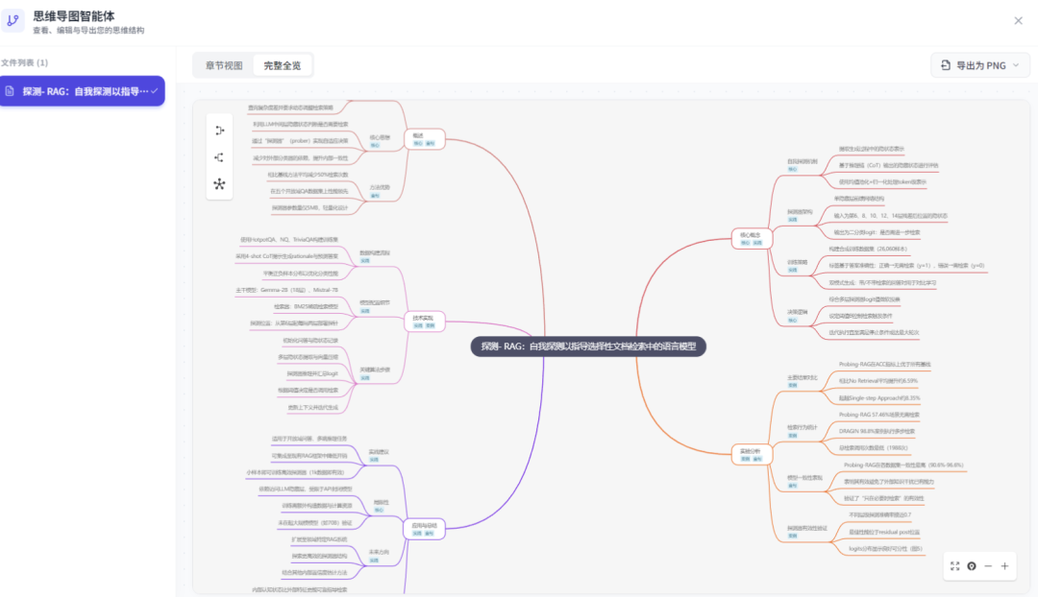The width and height of the screenshot is (1038, 597).
Task: Select the right-branching layout icon
Action: [x=219, y=131]
